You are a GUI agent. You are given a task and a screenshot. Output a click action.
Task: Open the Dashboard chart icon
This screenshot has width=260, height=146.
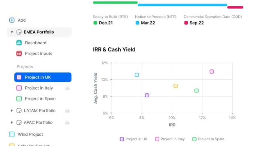click(19, 43)
